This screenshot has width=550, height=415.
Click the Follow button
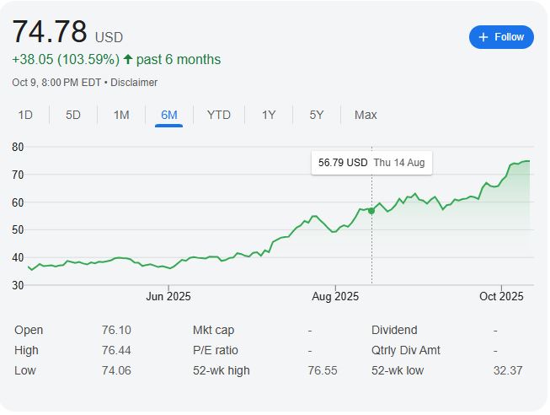click(x=501, y=37)
